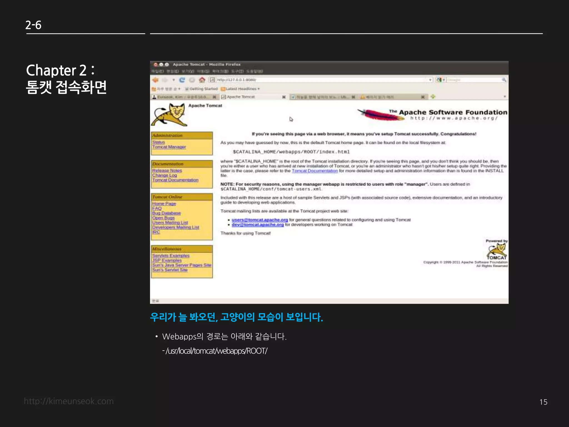569x427 pixels.
Task: Open the Bug Database link
Action: [166, 213]
